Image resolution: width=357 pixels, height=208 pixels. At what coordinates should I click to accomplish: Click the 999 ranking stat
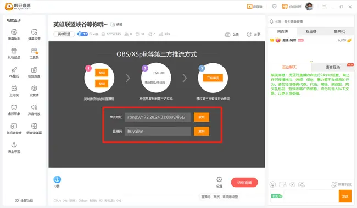click(165, 34)
